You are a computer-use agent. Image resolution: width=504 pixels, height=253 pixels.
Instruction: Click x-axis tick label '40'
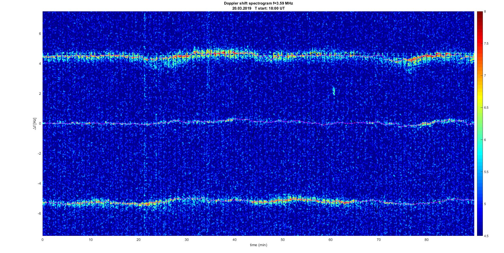pos(235,240)
